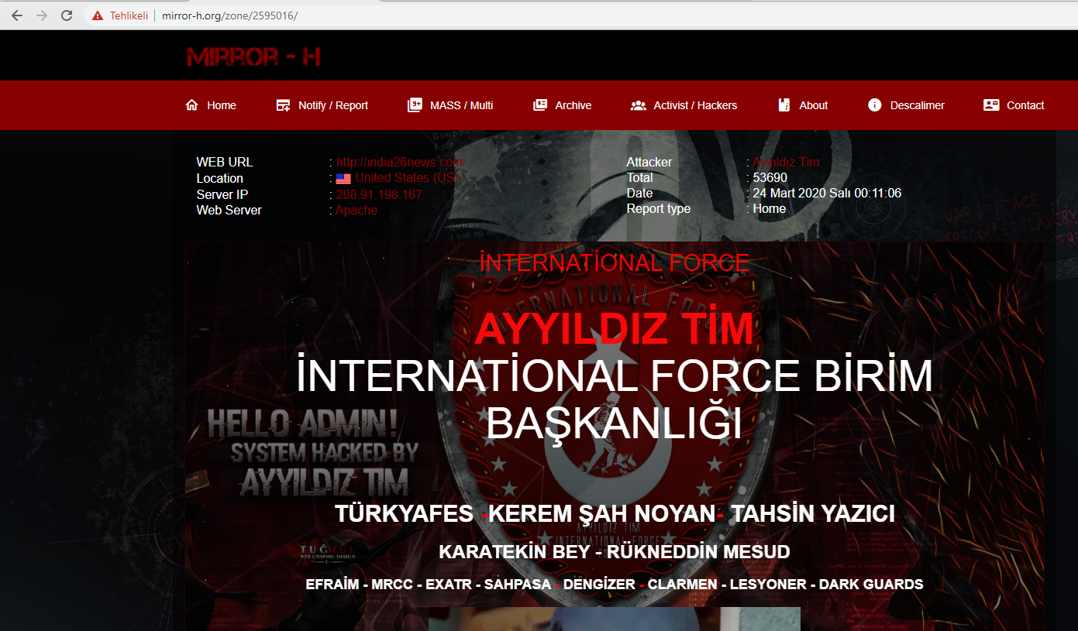Click the United States location link
The width and height of the screenshot is (1078, 631).
[408, 179]
